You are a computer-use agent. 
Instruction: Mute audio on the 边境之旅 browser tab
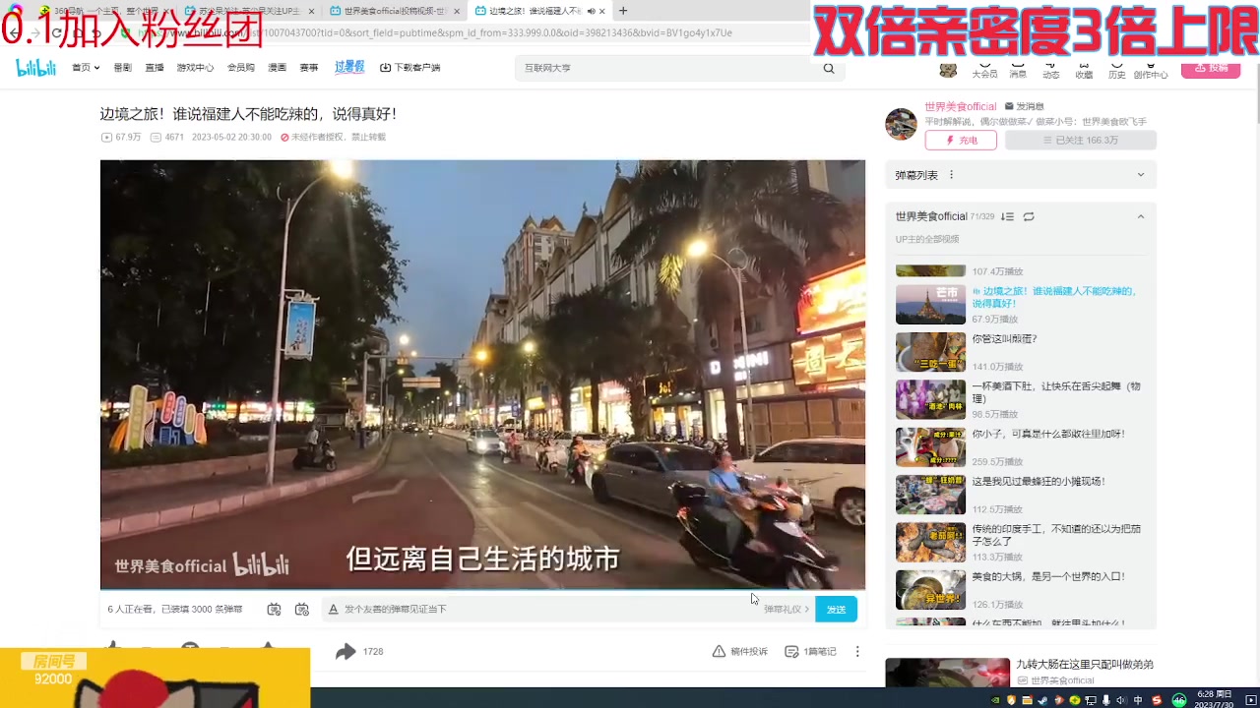592,11
